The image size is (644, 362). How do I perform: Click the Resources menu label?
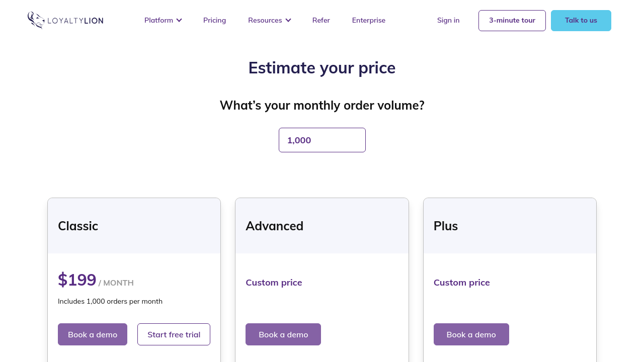click(x=265, y=20)
